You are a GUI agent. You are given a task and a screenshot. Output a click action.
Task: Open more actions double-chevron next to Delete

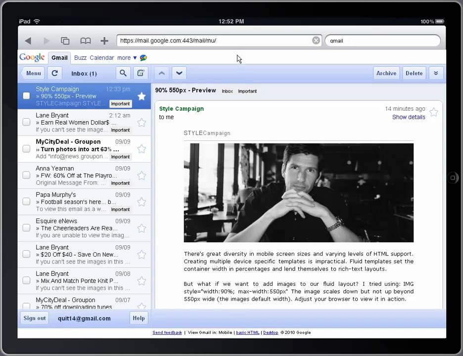[x=436, y=73]
